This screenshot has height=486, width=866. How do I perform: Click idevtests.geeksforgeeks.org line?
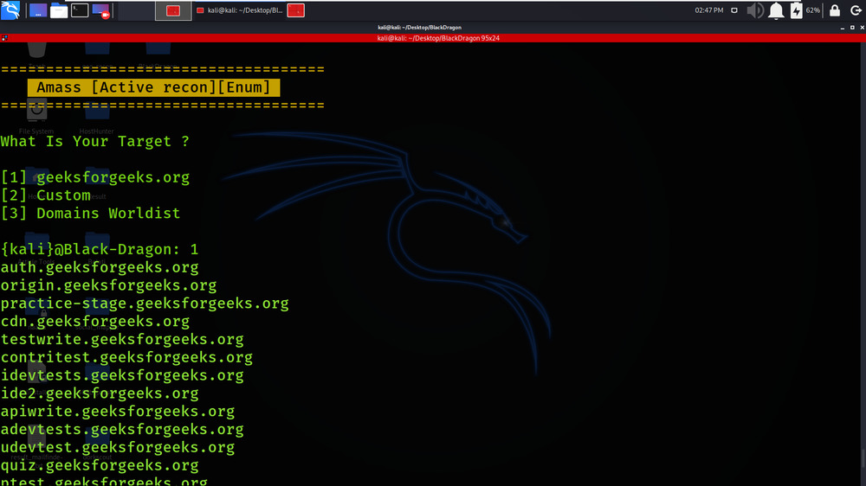tap(122, 375)
